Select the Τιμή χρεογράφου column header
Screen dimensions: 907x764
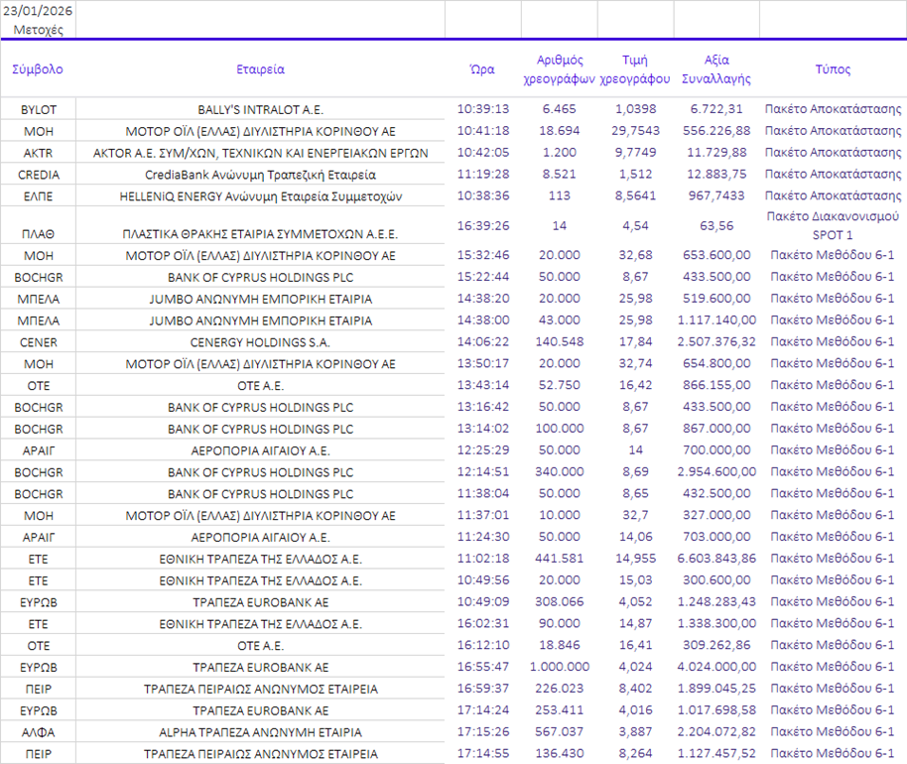[635, 69]
